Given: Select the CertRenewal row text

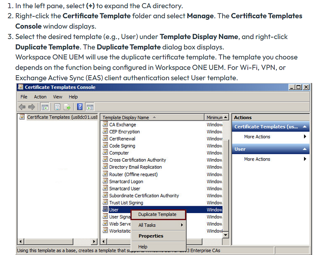Looking at the screenshot, I should (122, 139).
